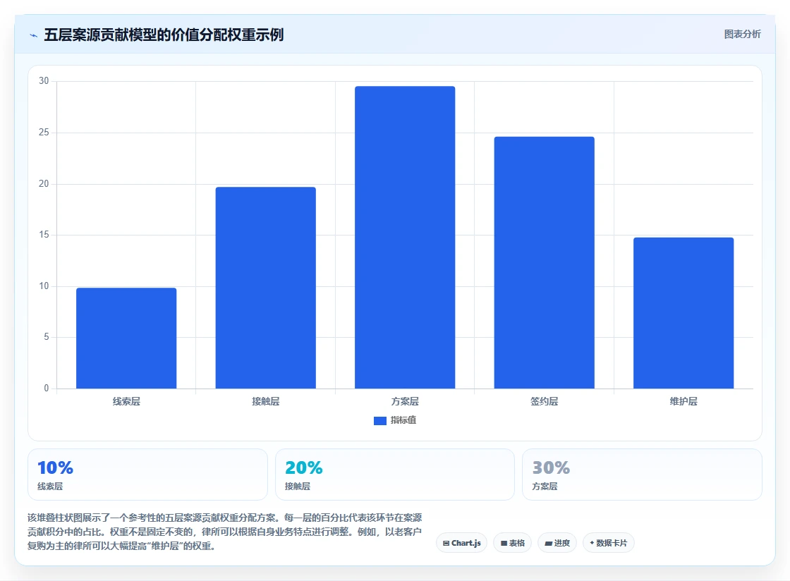This screenshot has width=790, height=581.
Task: Toggle the 指标值 legend color box
Action: [380, 420]
